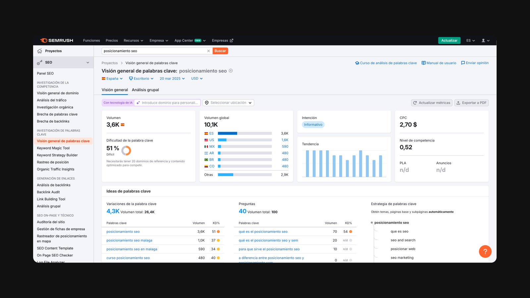Click the external link icon beside Empresas
This screenshot has height=298, width=530.
232,40
